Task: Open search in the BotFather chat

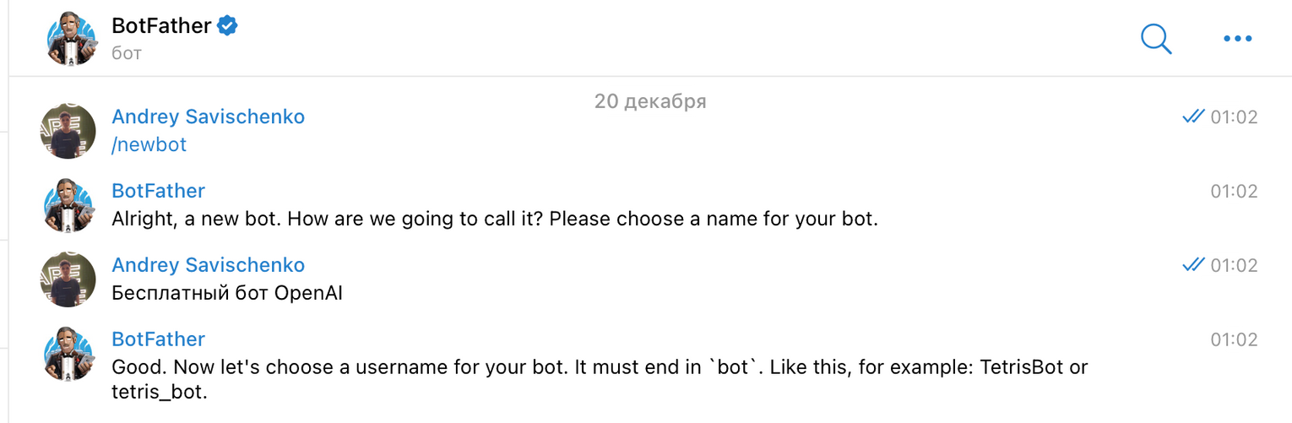Action: [1155, 38]
